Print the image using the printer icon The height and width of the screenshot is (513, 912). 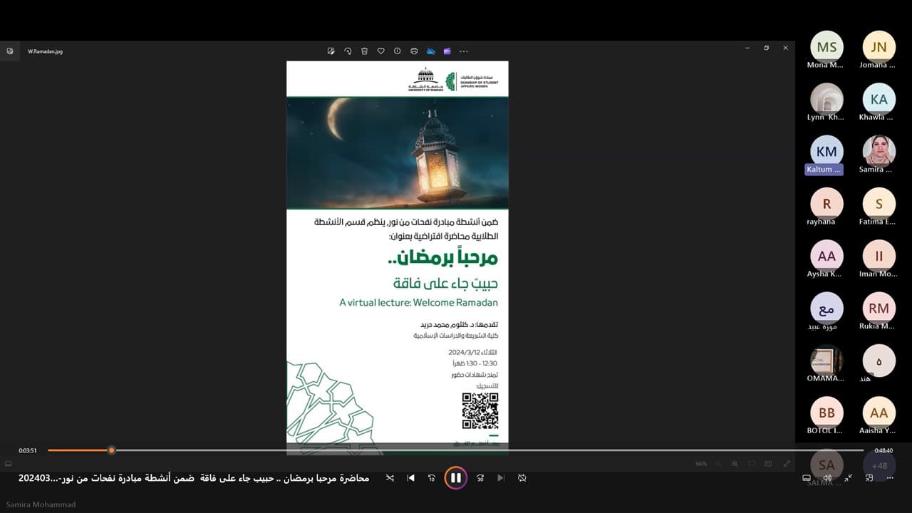pos(414,51)
